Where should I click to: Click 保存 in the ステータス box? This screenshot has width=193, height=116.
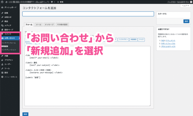(186, 21)
